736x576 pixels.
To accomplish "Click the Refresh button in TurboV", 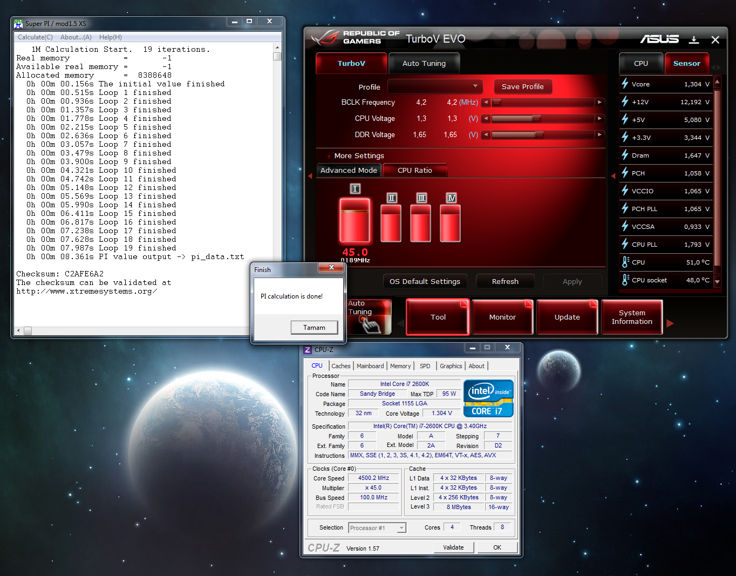I will 505,281.
